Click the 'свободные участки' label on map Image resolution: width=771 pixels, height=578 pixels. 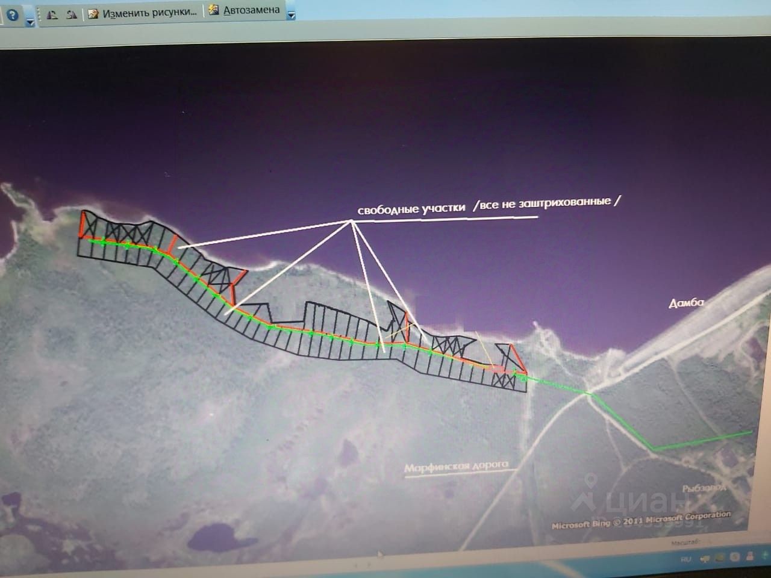point(411,209)
